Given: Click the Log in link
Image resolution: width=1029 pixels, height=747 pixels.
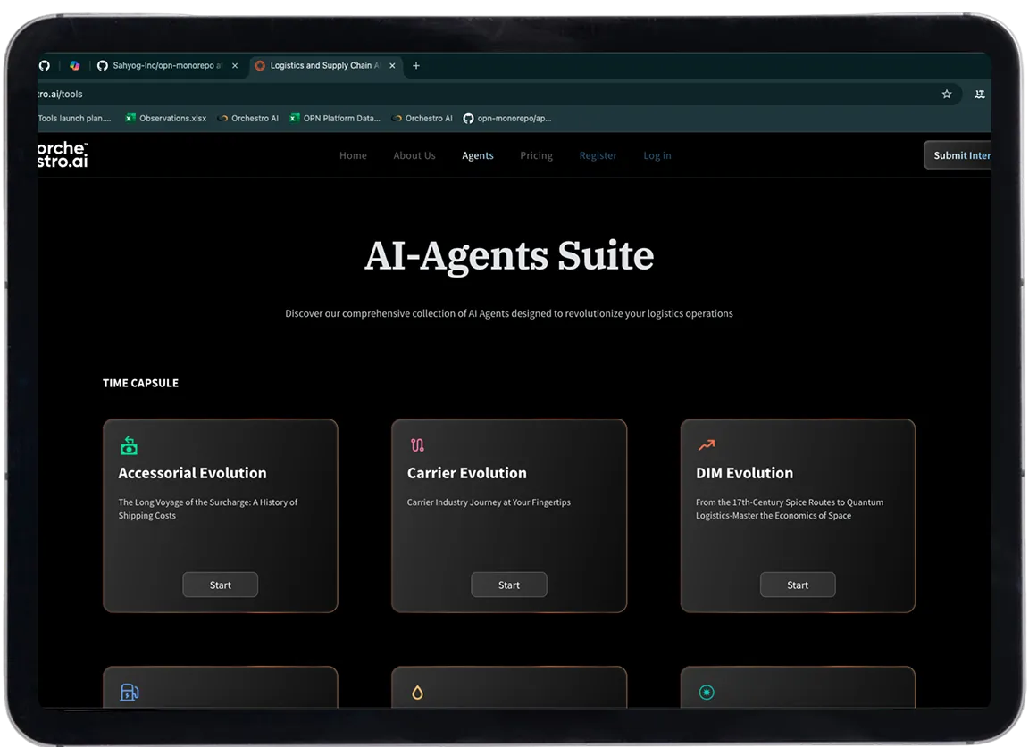Looking at the screenshot, I should pos(657,155).
